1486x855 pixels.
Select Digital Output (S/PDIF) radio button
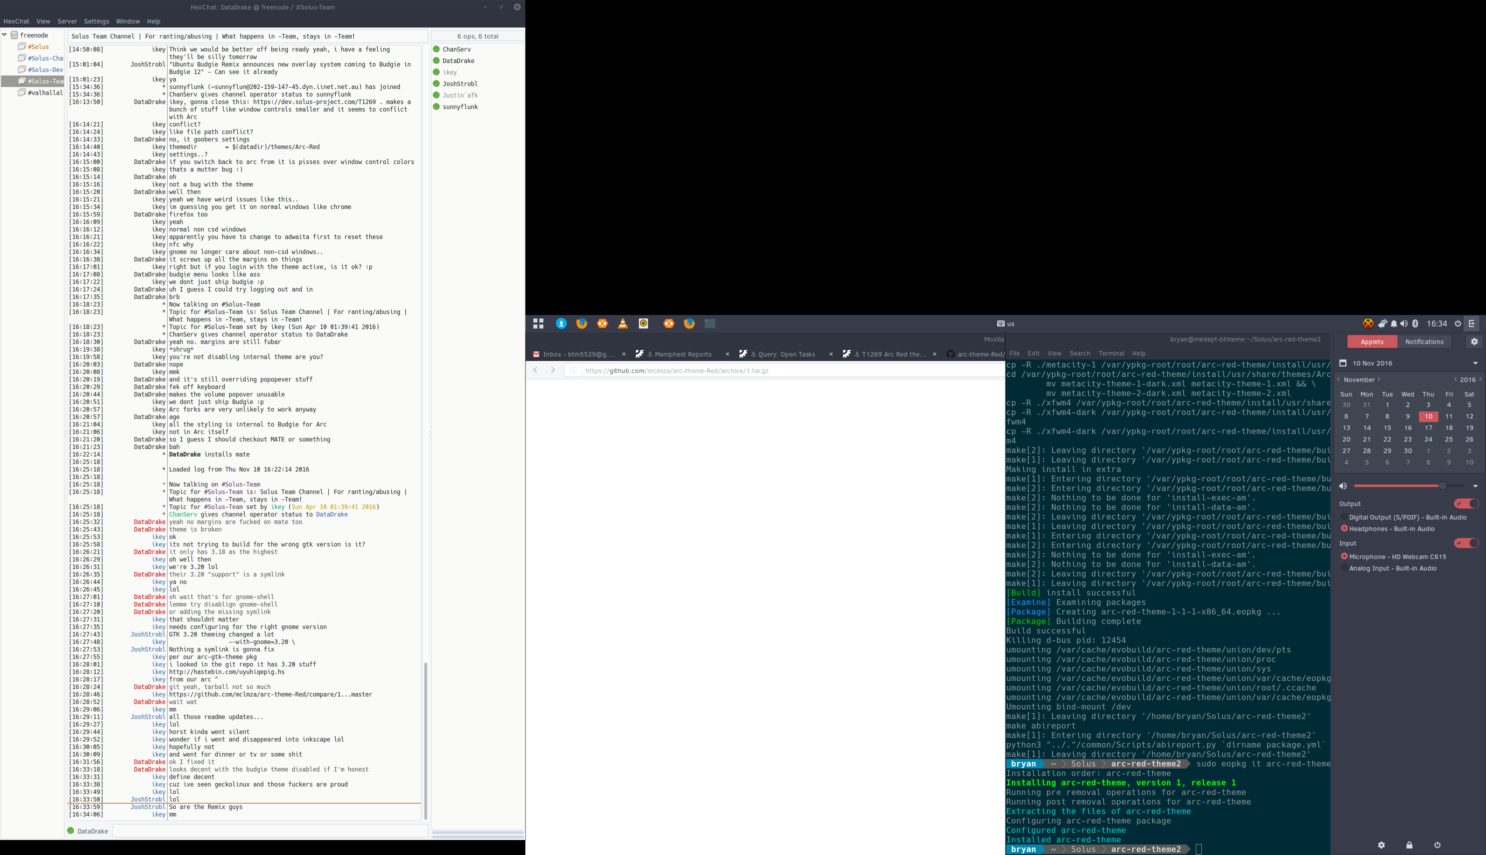[1344, 517]
